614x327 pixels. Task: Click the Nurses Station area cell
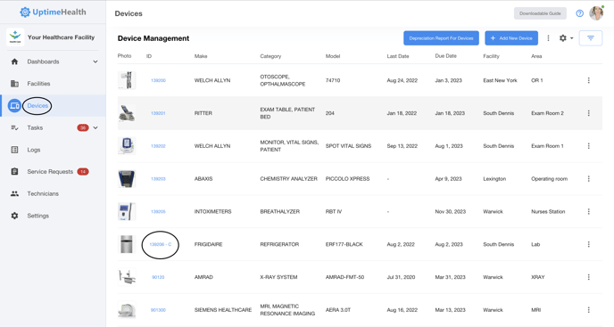click(x=548, y=211)
